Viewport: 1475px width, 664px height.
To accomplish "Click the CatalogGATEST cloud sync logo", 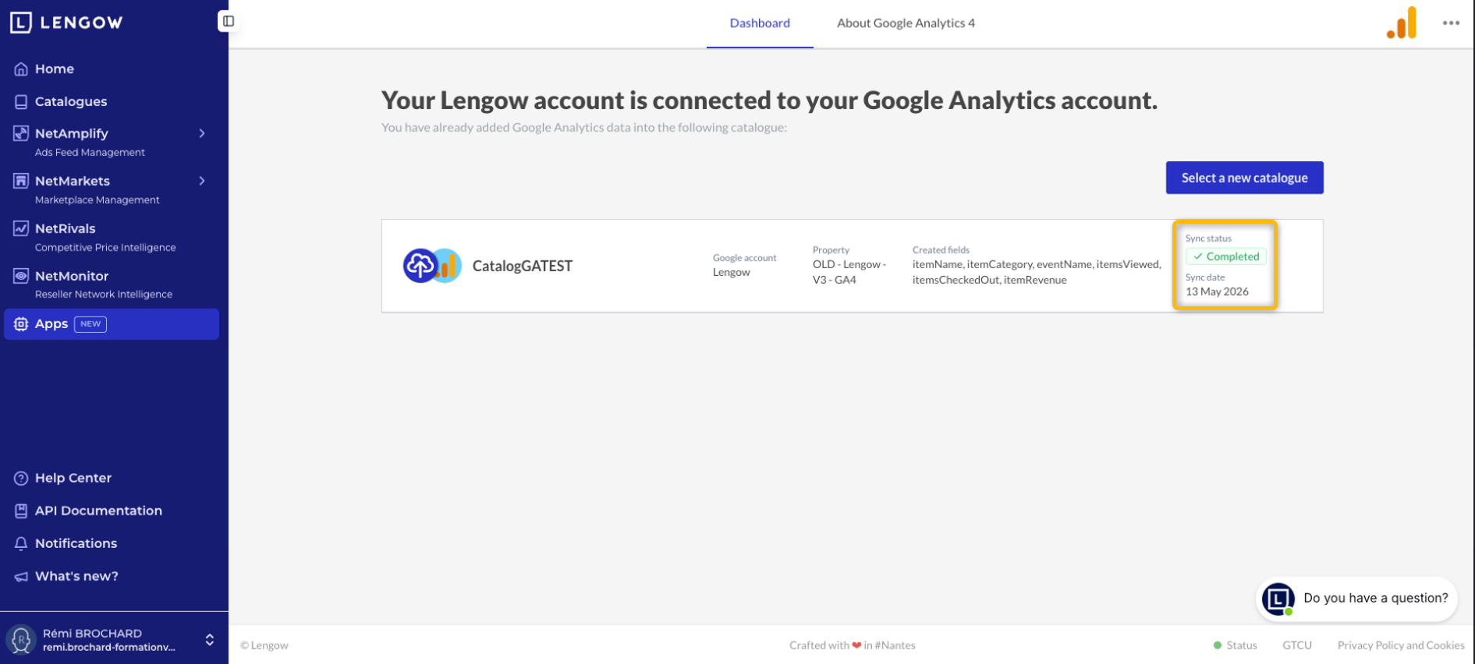I will coord(432,266).
